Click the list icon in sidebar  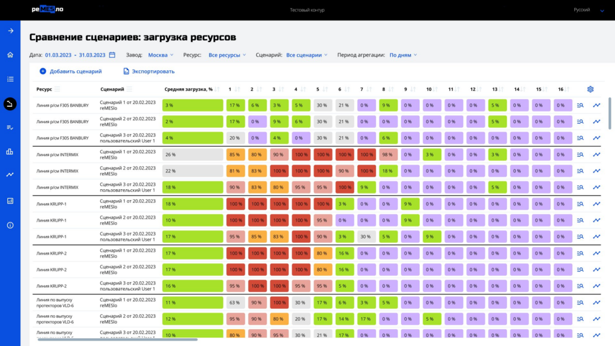[10, 79]
